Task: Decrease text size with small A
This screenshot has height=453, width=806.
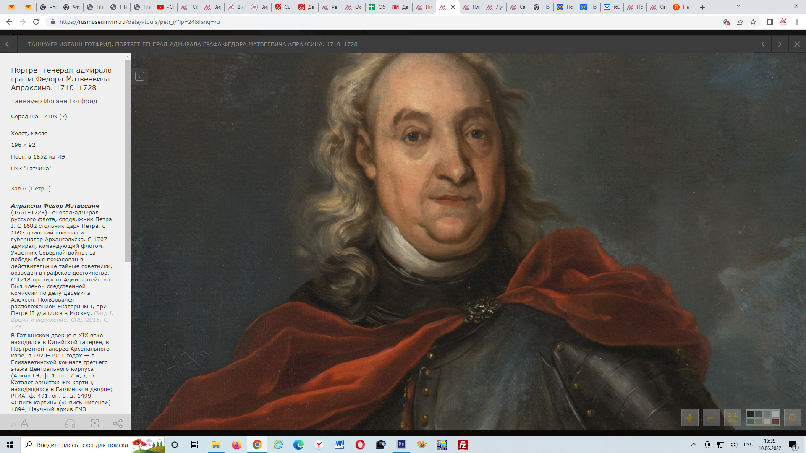Action: point(13,424)
